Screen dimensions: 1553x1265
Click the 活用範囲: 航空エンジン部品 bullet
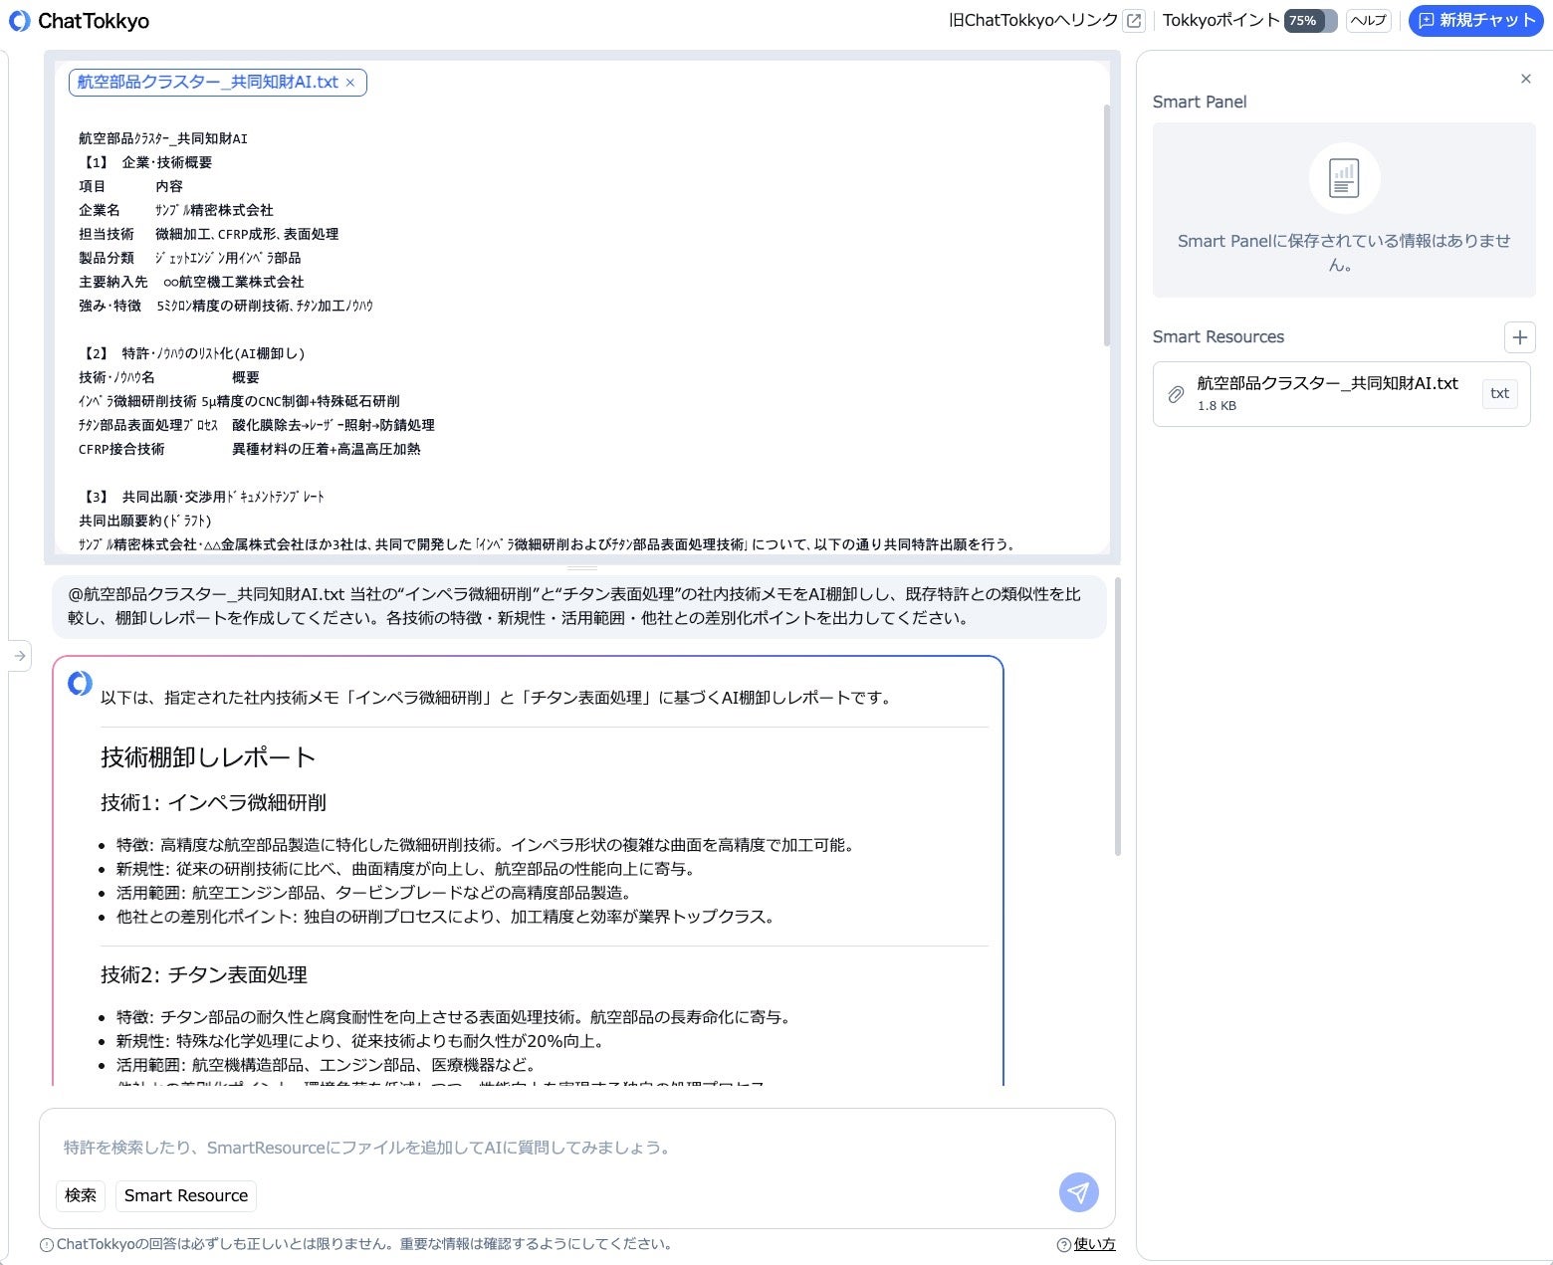pyautogui.click(x=374, y=893)
